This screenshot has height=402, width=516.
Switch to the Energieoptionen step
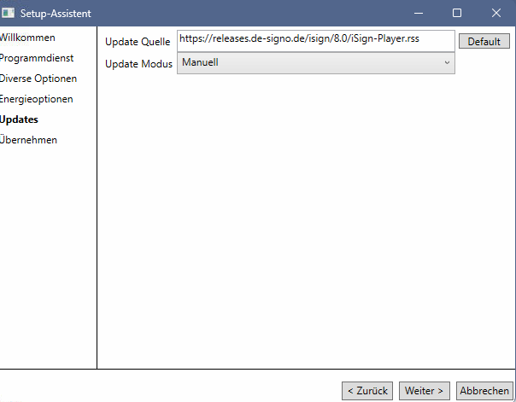coord(36,99)
